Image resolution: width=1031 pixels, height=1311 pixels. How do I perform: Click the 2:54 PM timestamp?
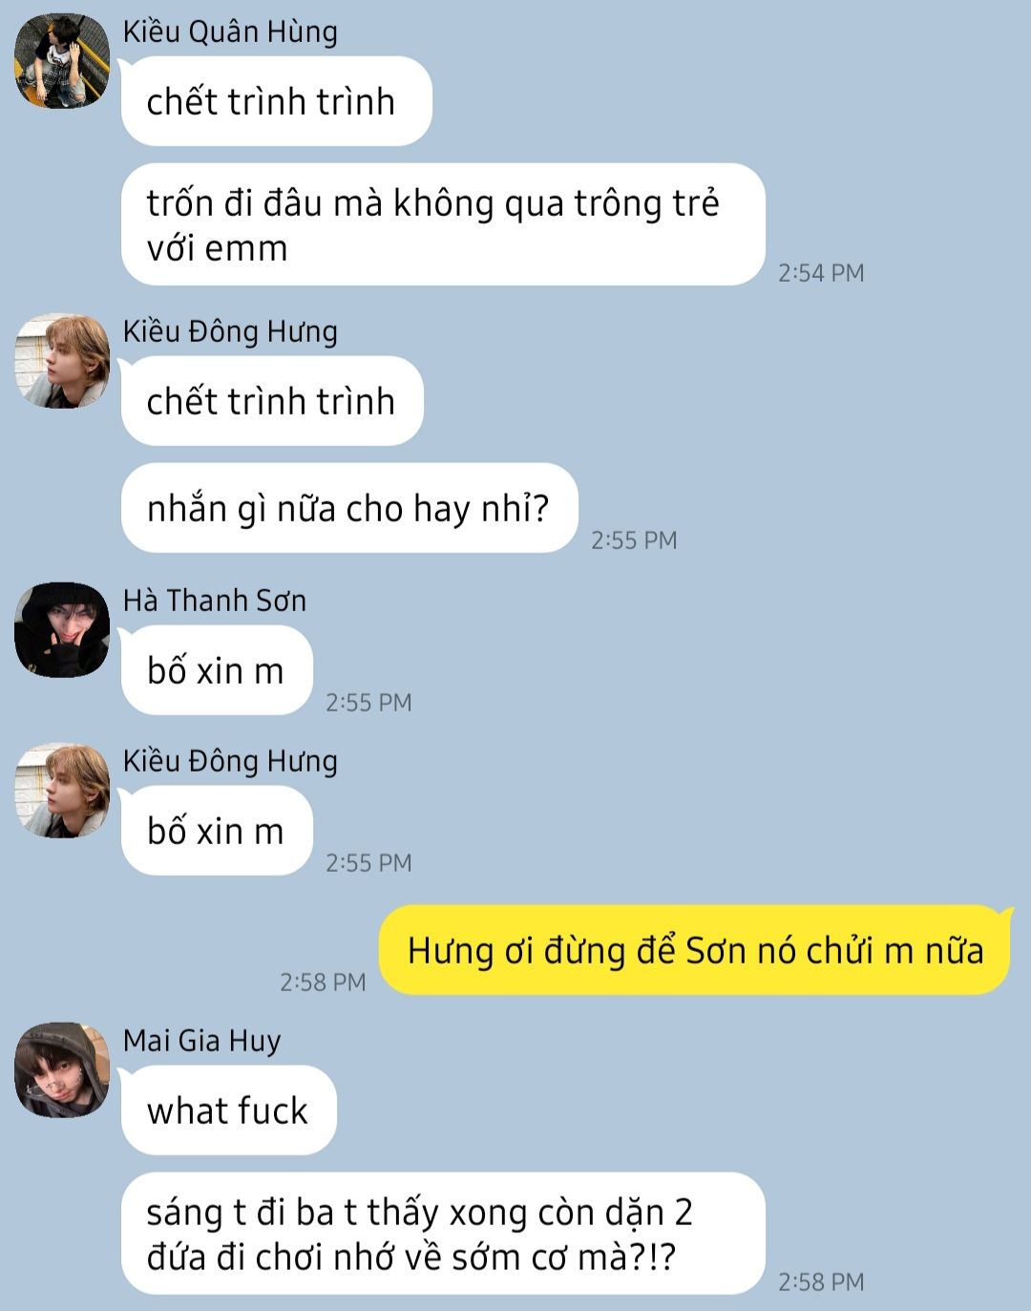821,273
